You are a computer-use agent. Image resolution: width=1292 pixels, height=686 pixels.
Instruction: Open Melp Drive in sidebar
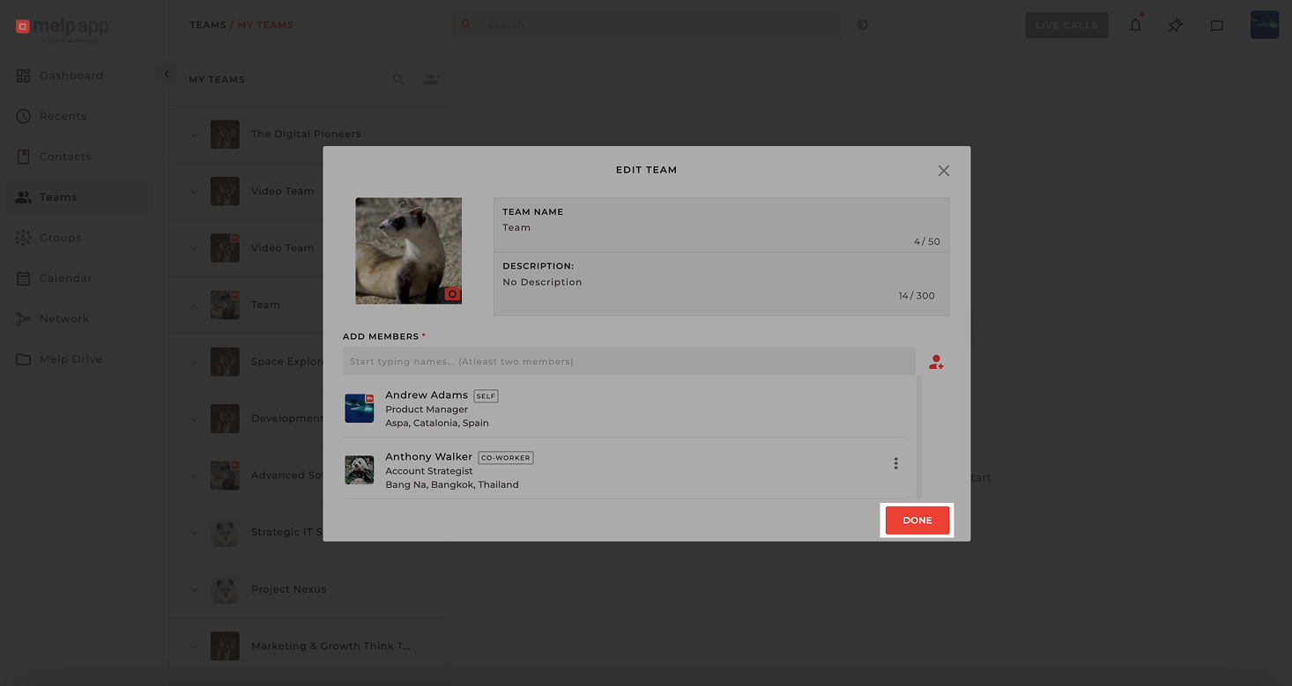coord(71,359)
